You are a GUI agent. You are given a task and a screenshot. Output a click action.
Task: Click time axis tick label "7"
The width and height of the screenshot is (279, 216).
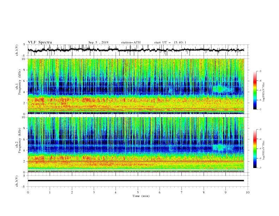point(182,192)
